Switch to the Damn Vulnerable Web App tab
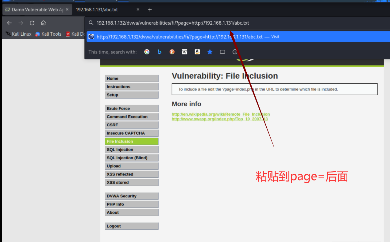The height and width of the screenshot is (242, 390). [37, 10]
